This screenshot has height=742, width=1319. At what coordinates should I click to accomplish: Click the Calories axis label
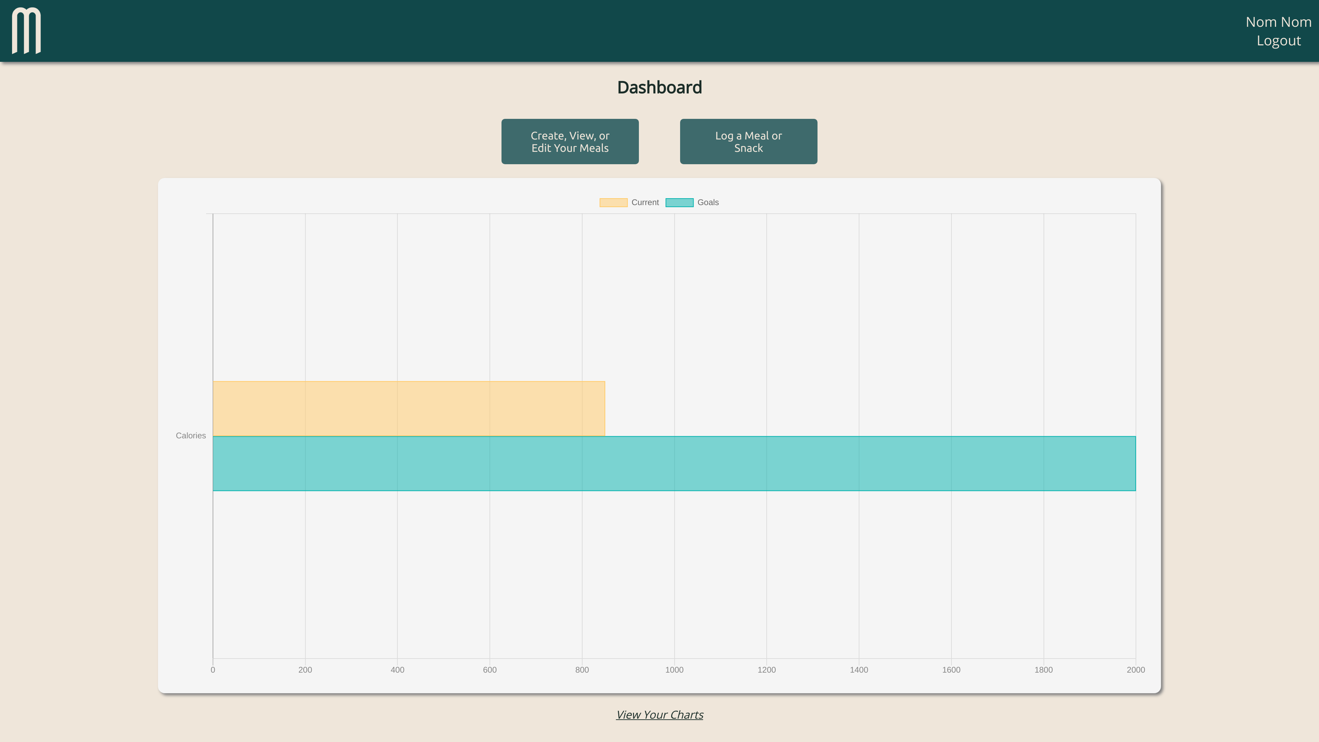click(191, 436)
